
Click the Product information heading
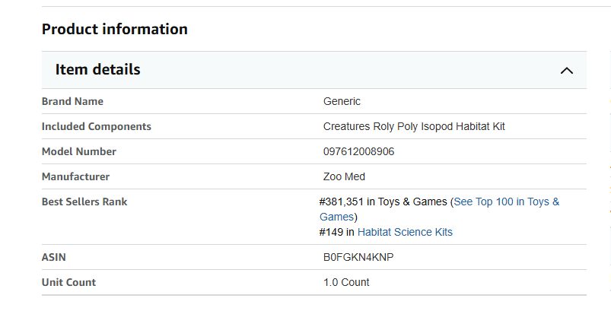[x=114, y=29]
